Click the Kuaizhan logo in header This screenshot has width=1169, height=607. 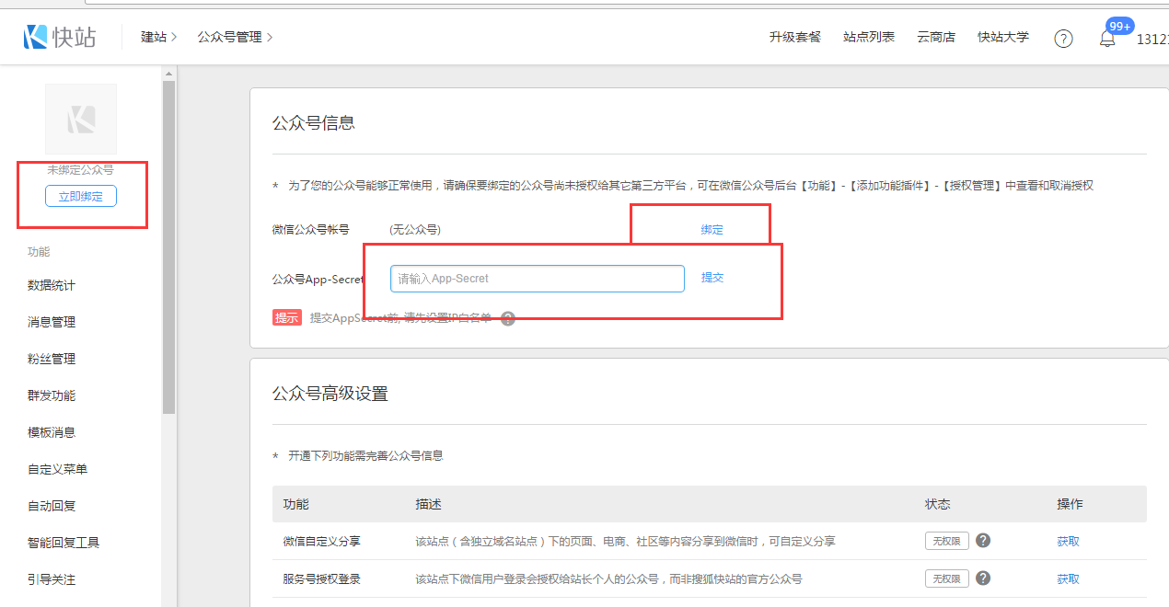click(60, 37)
